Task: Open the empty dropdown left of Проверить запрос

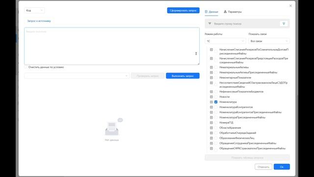Action: coord(77,76)
